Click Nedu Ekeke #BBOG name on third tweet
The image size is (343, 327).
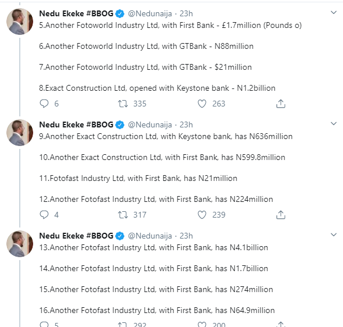(x=76, y=236)
